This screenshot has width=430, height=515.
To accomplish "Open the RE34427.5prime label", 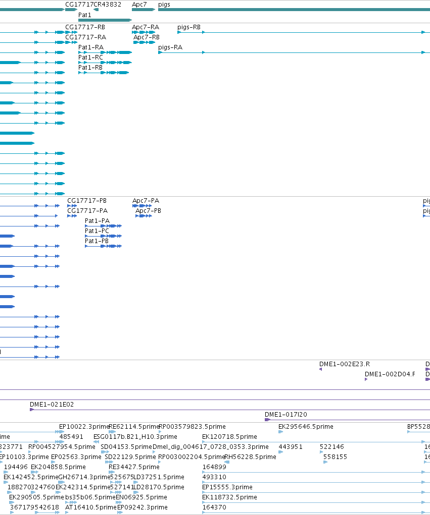I will (134, 467).
